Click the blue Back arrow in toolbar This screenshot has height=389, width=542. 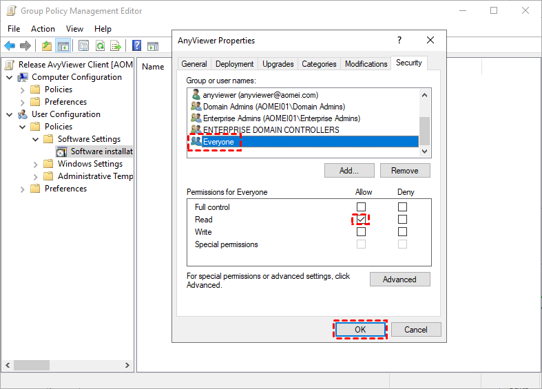pos(10,46)
